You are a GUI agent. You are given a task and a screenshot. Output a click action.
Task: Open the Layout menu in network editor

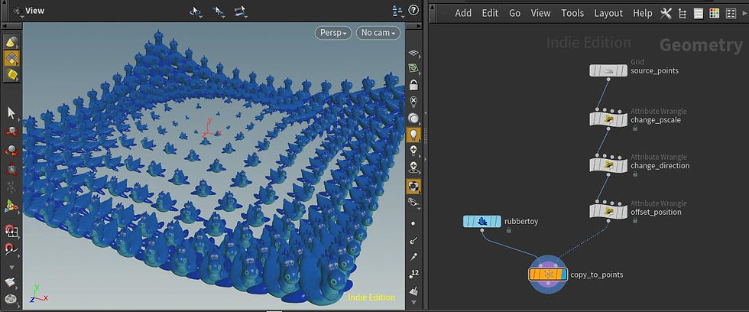[608, 13]
